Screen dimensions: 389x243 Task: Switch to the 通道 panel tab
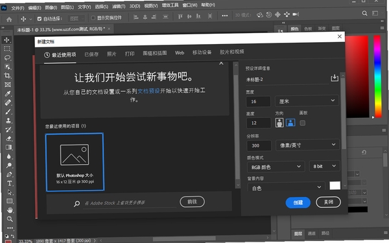312,233
